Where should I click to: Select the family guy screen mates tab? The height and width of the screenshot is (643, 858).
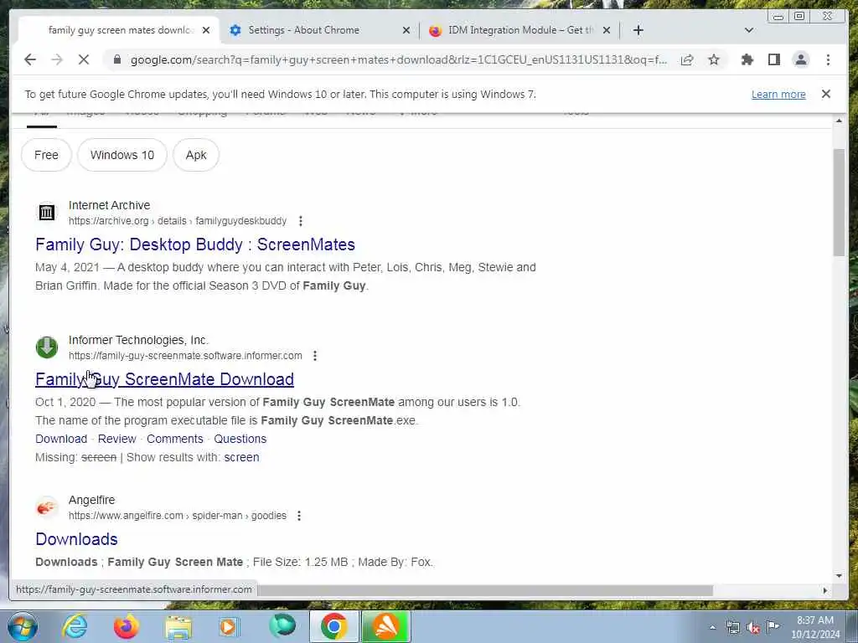pyautogui.click(x=119, y=30)
